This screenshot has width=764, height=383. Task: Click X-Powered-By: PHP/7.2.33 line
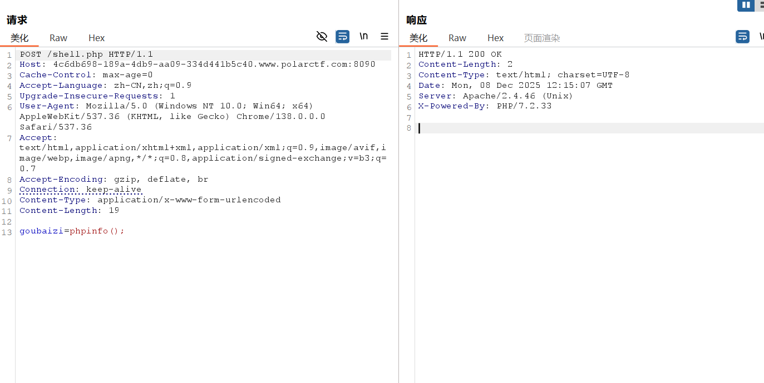485,106
